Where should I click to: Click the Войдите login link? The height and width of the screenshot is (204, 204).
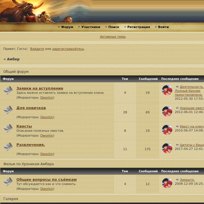click(37, 49)
